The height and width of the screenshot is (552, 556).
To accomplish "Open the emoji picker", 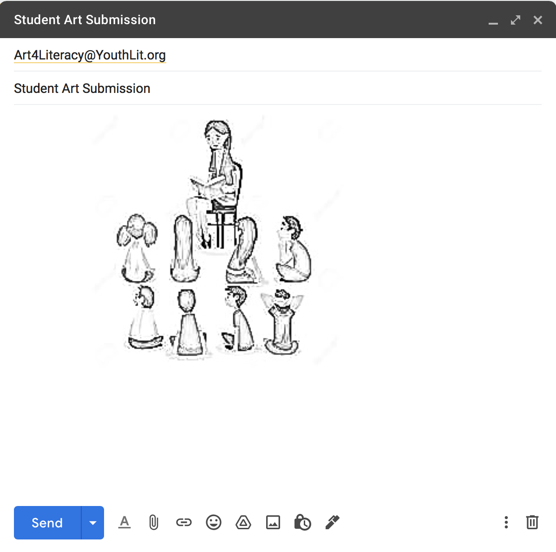I will (x=214, y=522).
